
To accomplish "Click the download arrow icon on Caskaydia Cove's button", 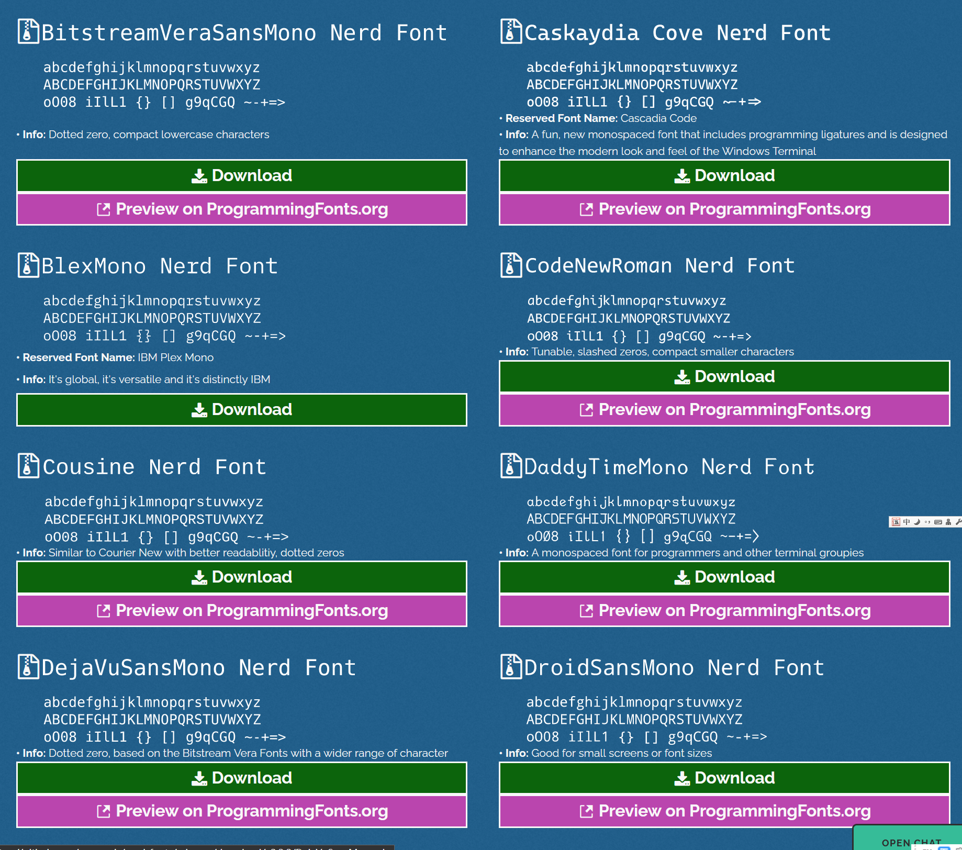I will click(682, 176).
